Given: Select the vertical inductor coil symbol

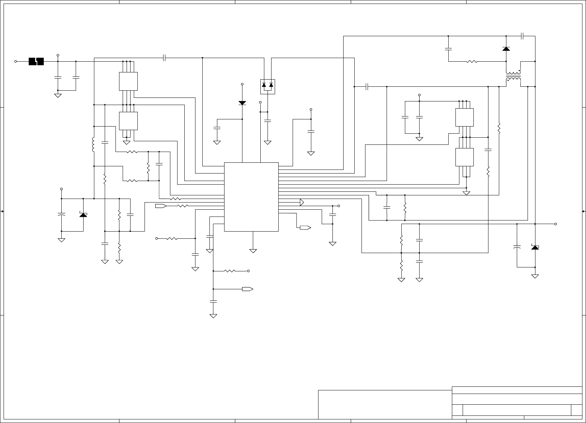Looking at the screenshot, I should [94, 144].
